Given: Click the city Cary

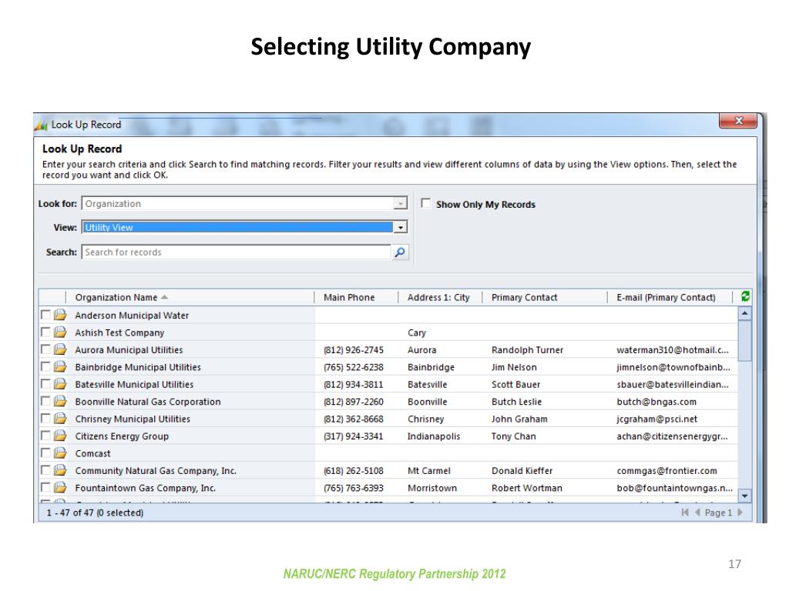Looking at the screenshot, I should click(417, 332).
